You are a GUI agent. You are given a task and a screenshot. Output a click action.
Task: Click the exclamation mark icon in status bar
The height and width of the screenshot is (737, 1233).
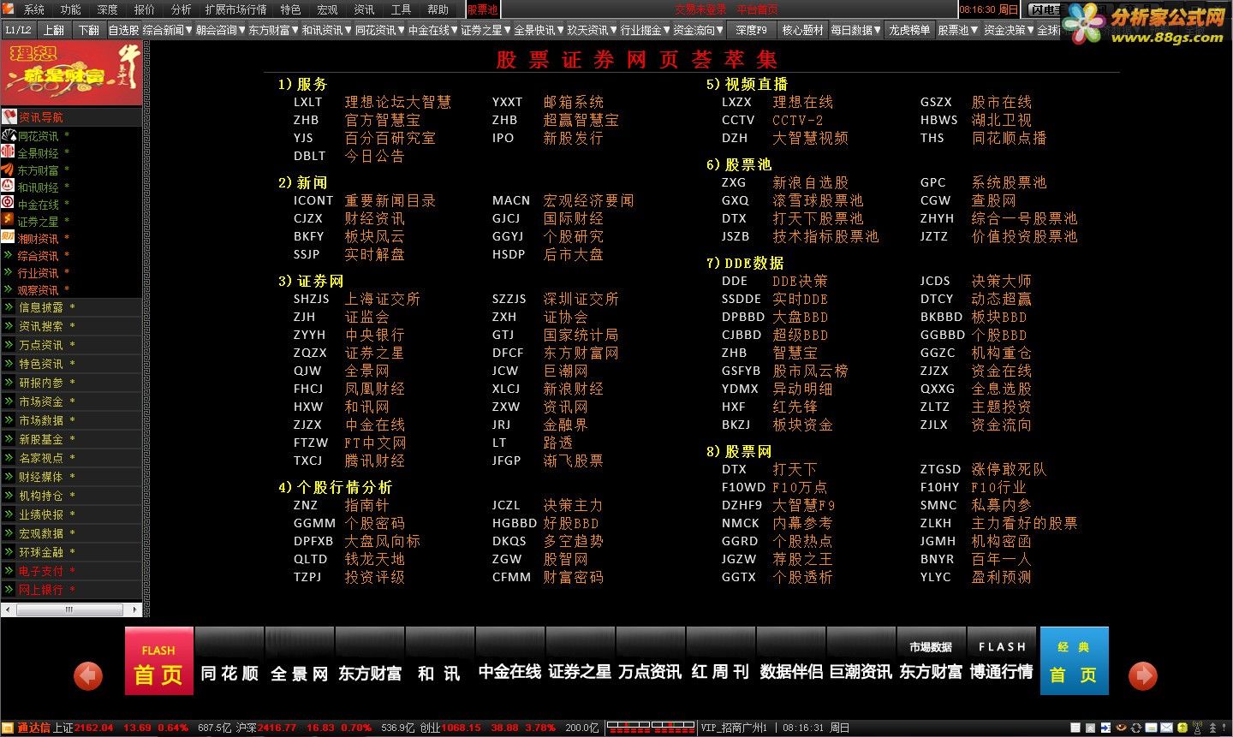(x=1225, y=728)
